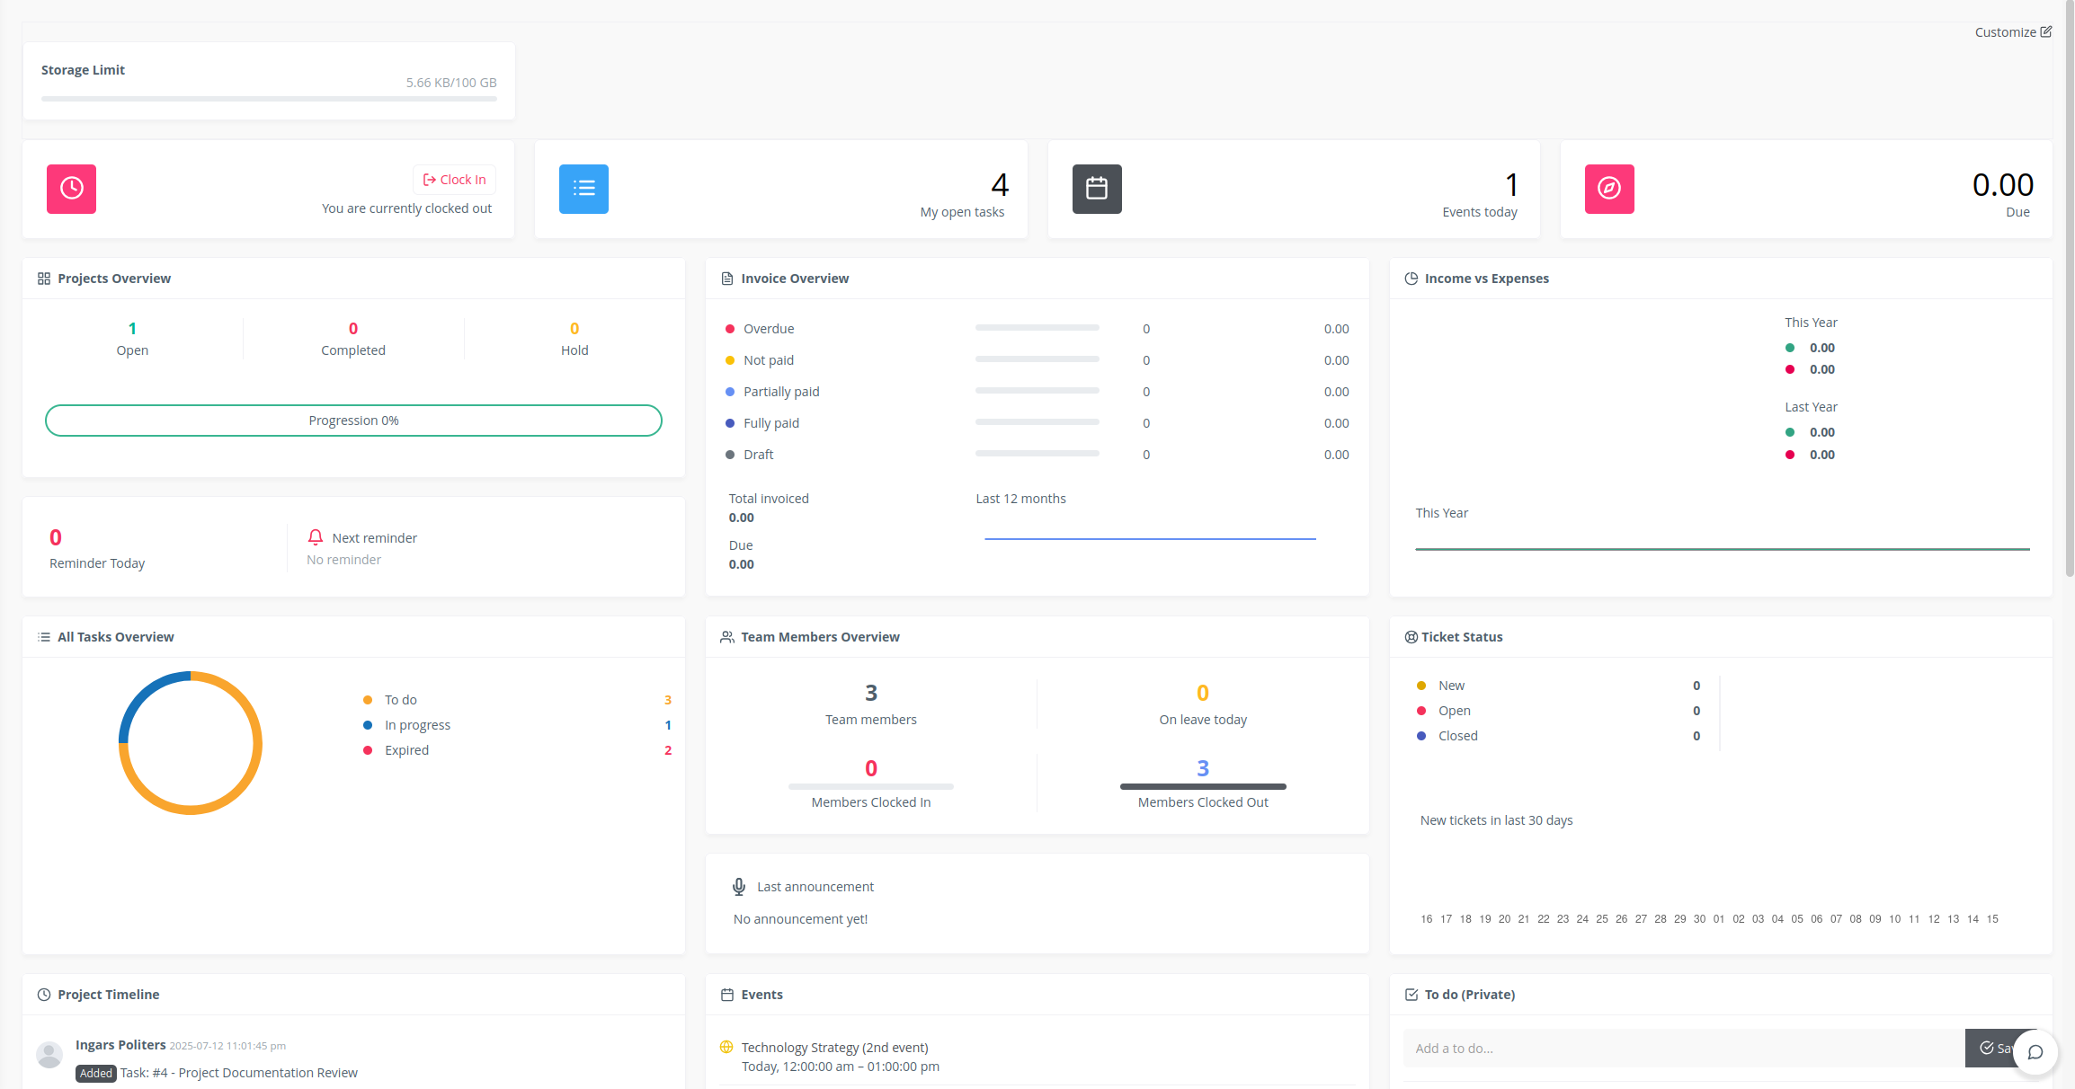2075x1089 pixels.
Task: Toggle the New legend under Ticket Status
Action: click(1451, 685)
